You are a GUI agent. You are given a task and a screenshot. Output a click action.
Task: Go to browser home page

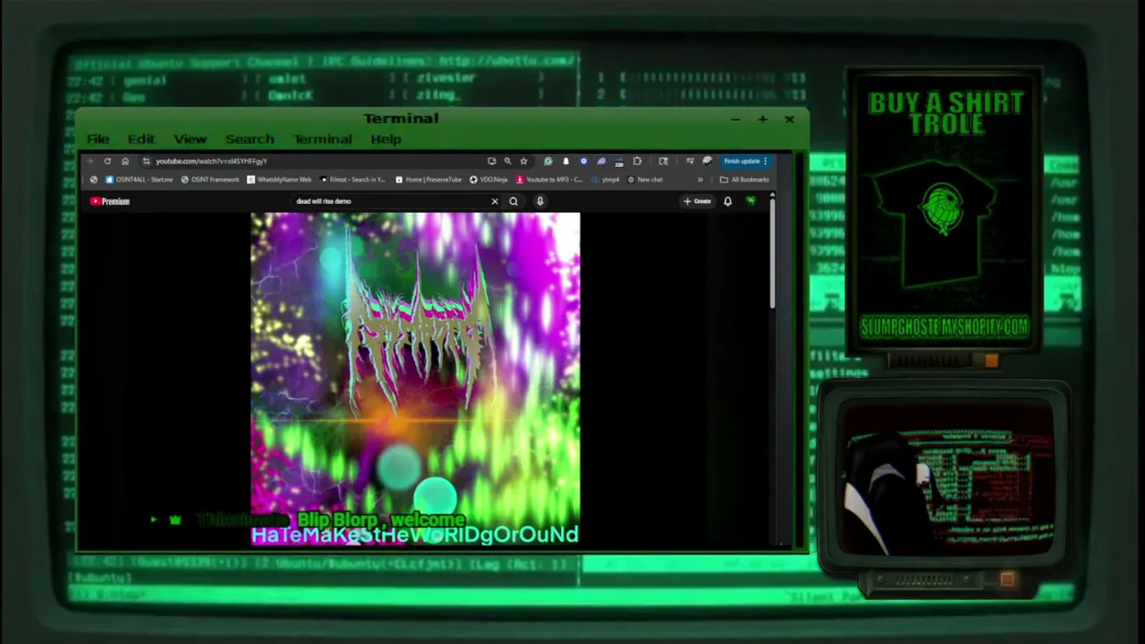(125, 161)
